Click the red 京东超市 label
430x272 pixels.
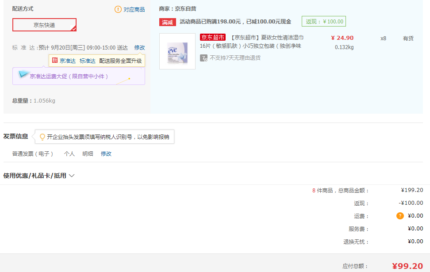(x=212, y=37)
